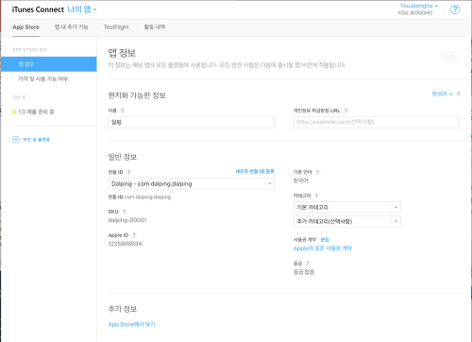Switch to the 활동 내역 tab
472x342 pixels.
pos(155,27)
